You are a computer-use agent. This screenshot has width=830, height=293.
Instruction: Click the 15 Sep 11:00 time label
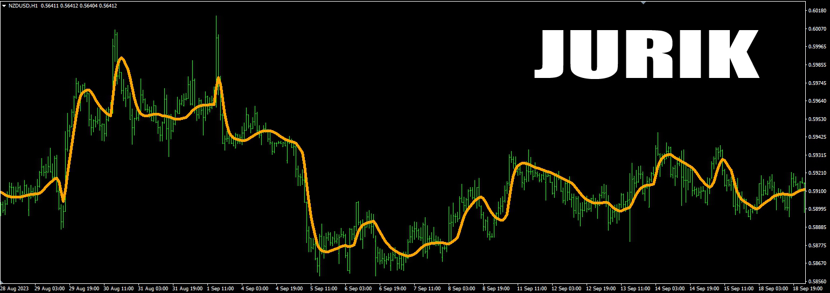click(740, 289)
